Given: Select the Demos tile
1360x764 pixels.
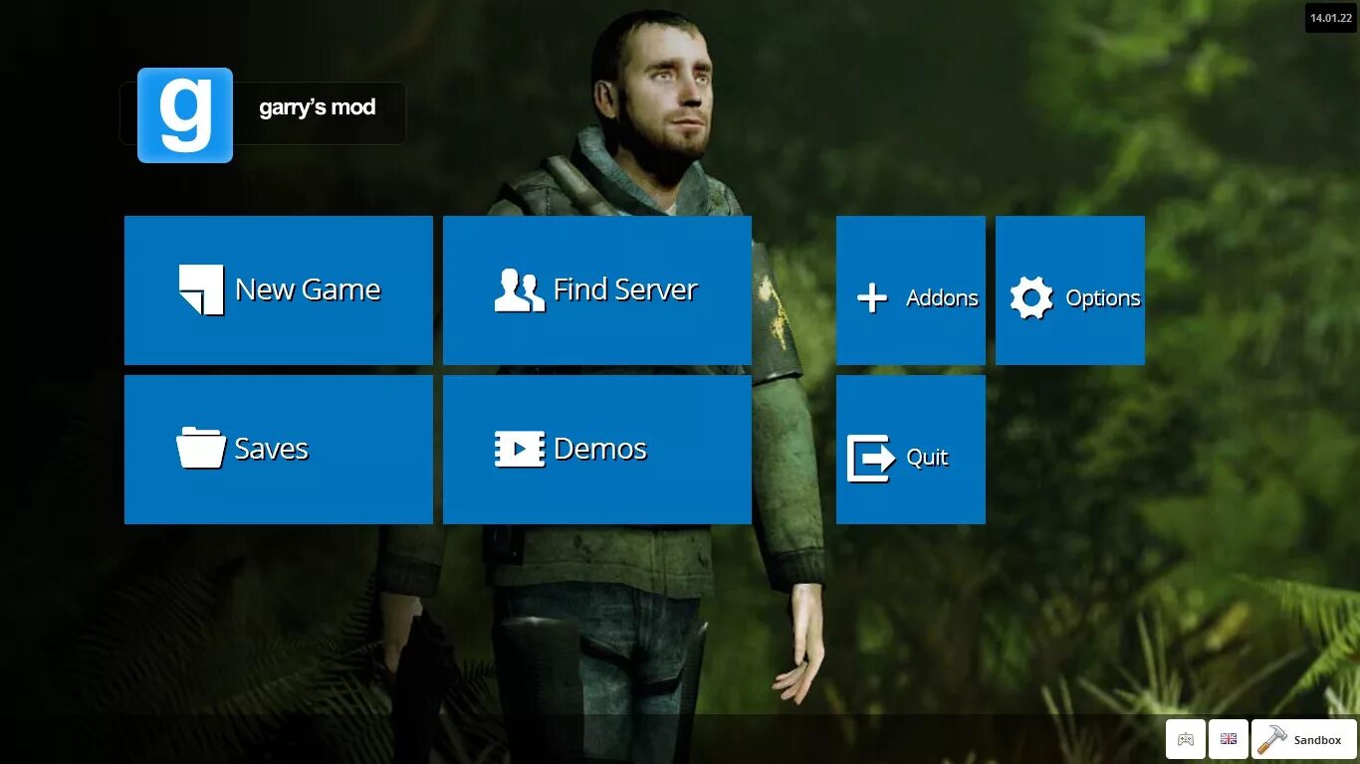Looking at the screenshot, I should coord(596,449).
